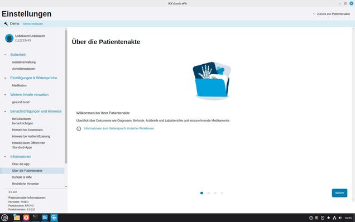Collapse the Einwilligungen & Widersprüche chevron
Image resolution: width=355 pixels, height=222 pixels.
[5, 78]
